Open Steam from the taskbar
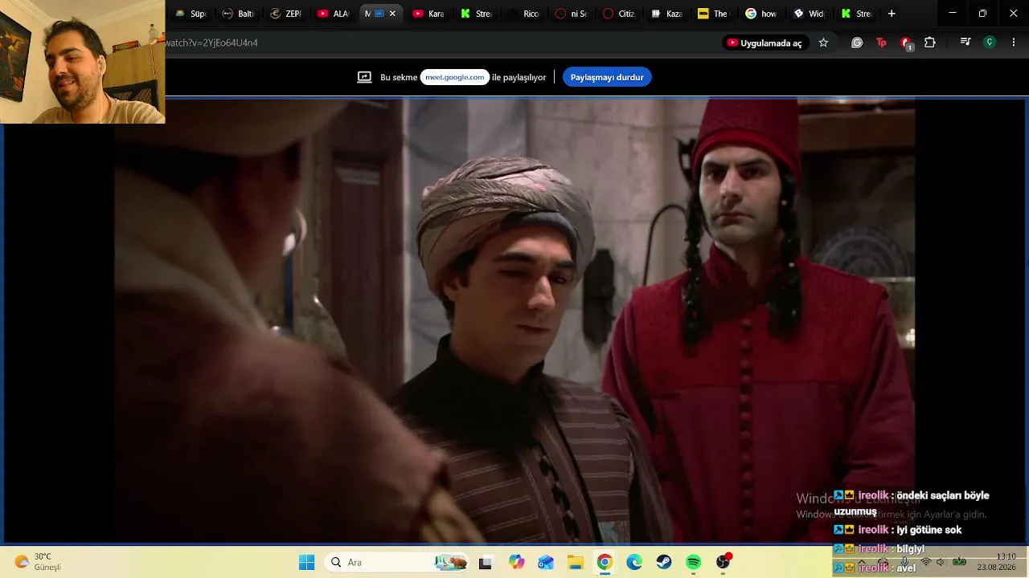Viewport: 1029px width, 578px height. pyautogui.click(x=664, y=563)
